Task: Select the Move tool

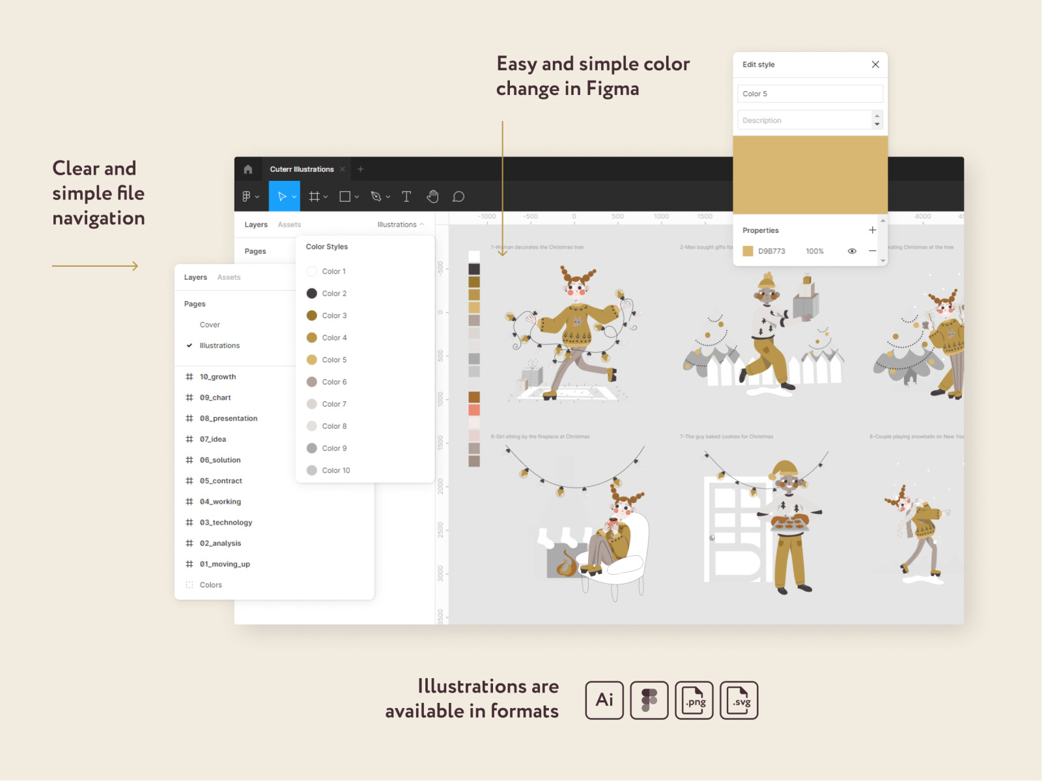Action: point(281,197)
